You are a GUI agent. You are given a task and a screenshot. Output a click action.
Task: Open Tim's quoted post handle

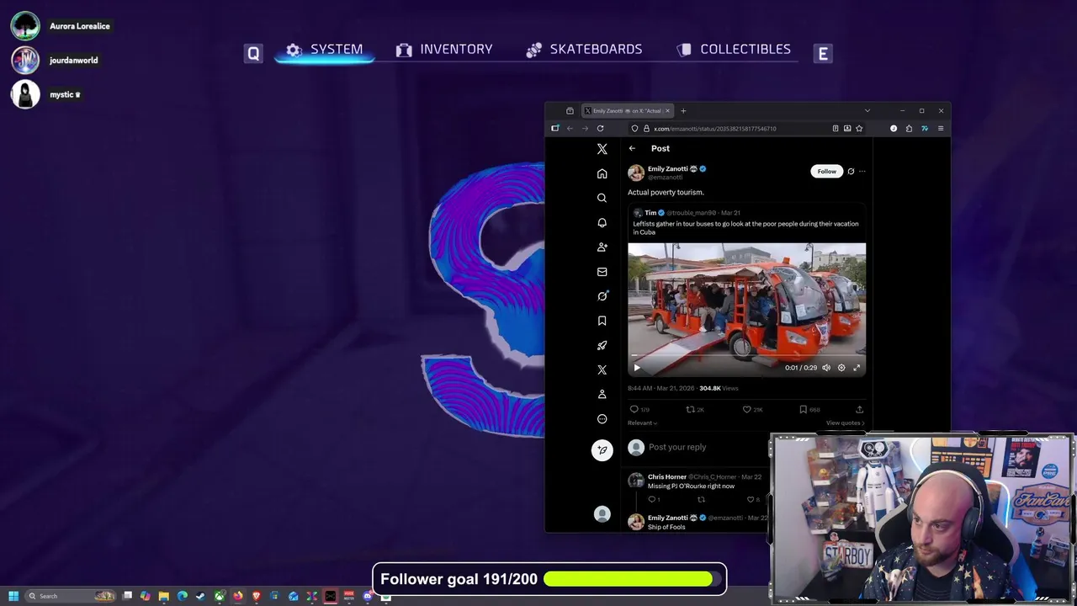[692, 213]
